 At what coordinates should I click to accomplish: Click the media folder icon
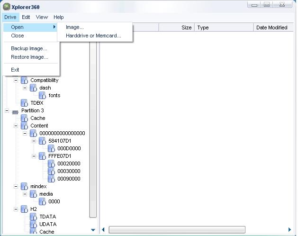click(34, 194)
